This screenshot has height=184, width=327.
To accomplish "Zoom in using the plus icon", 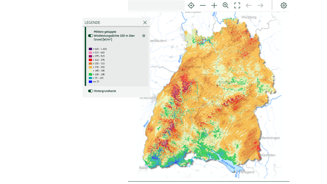I will click(x=214, y=5).
